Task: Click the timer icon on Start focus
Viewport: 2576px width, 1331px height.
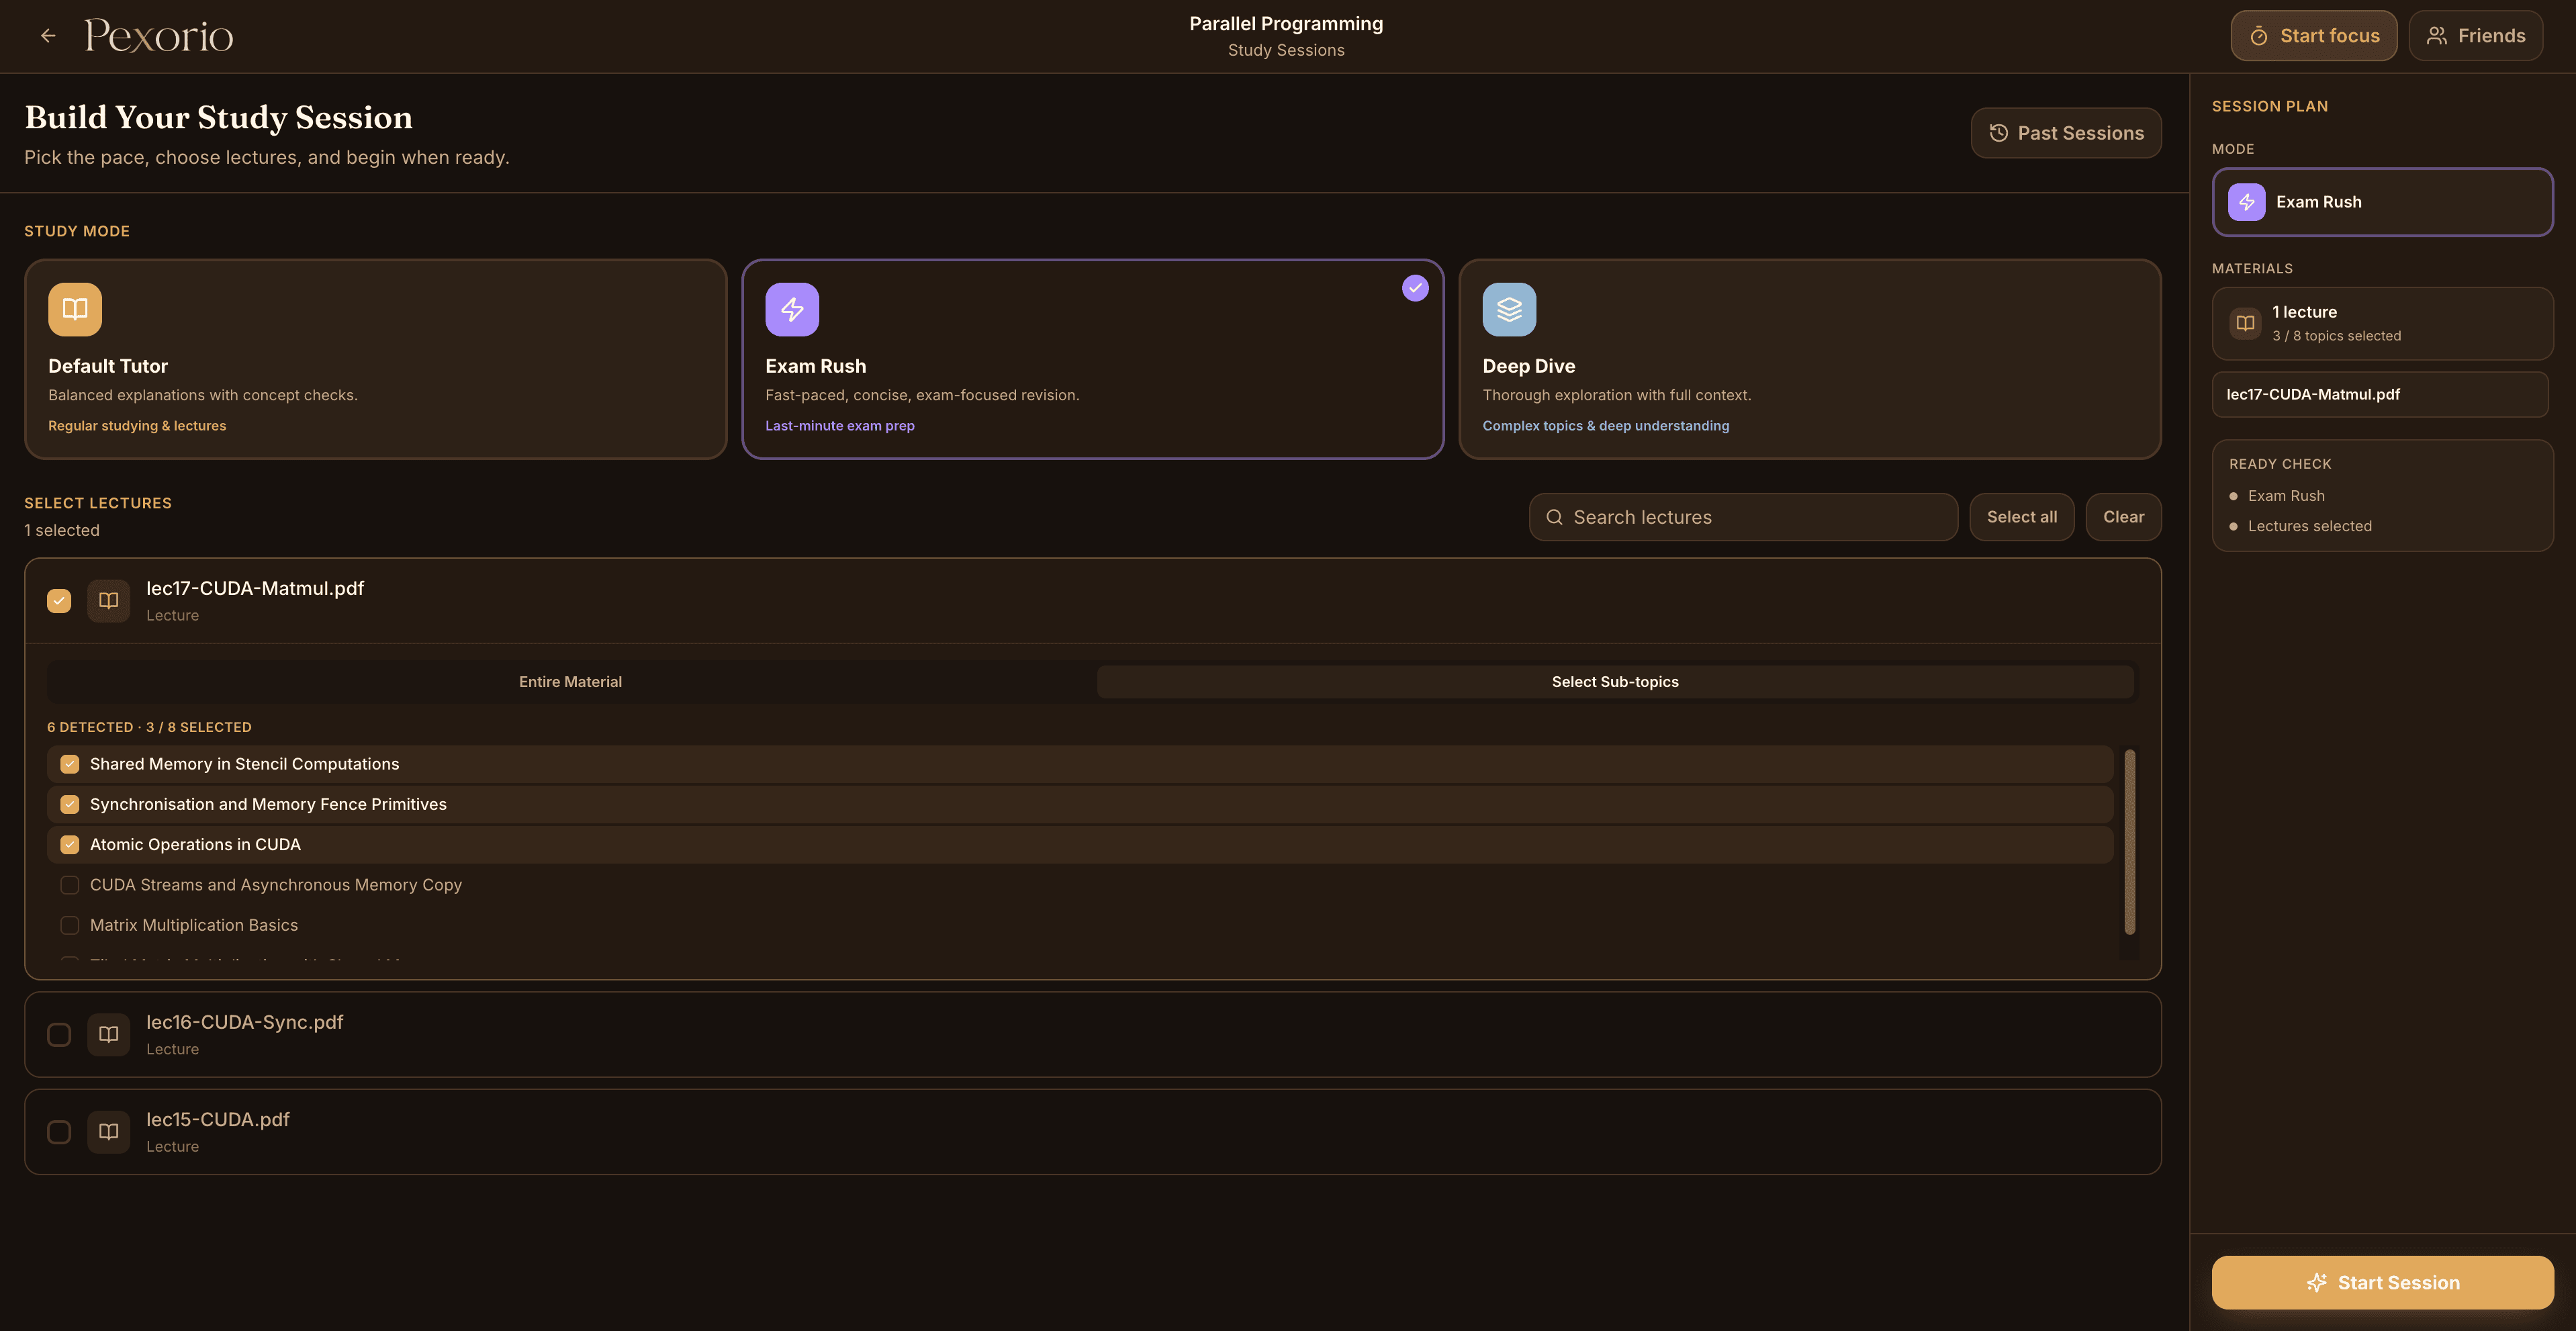Action: pos(2258,36)
